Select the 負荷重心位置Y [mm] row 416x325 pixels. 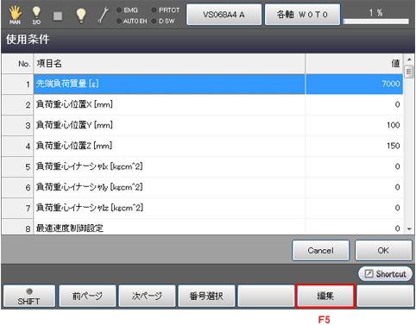pos(202,125)
